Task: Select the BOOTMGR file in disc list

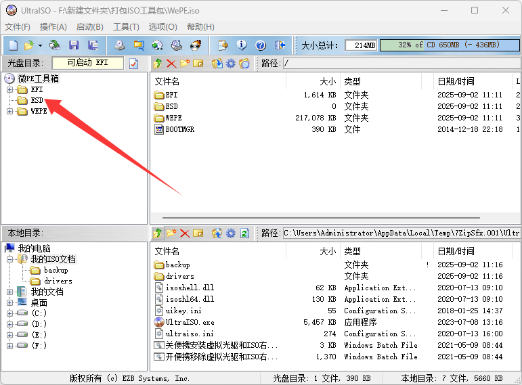Action: click(x=179, y=129)
